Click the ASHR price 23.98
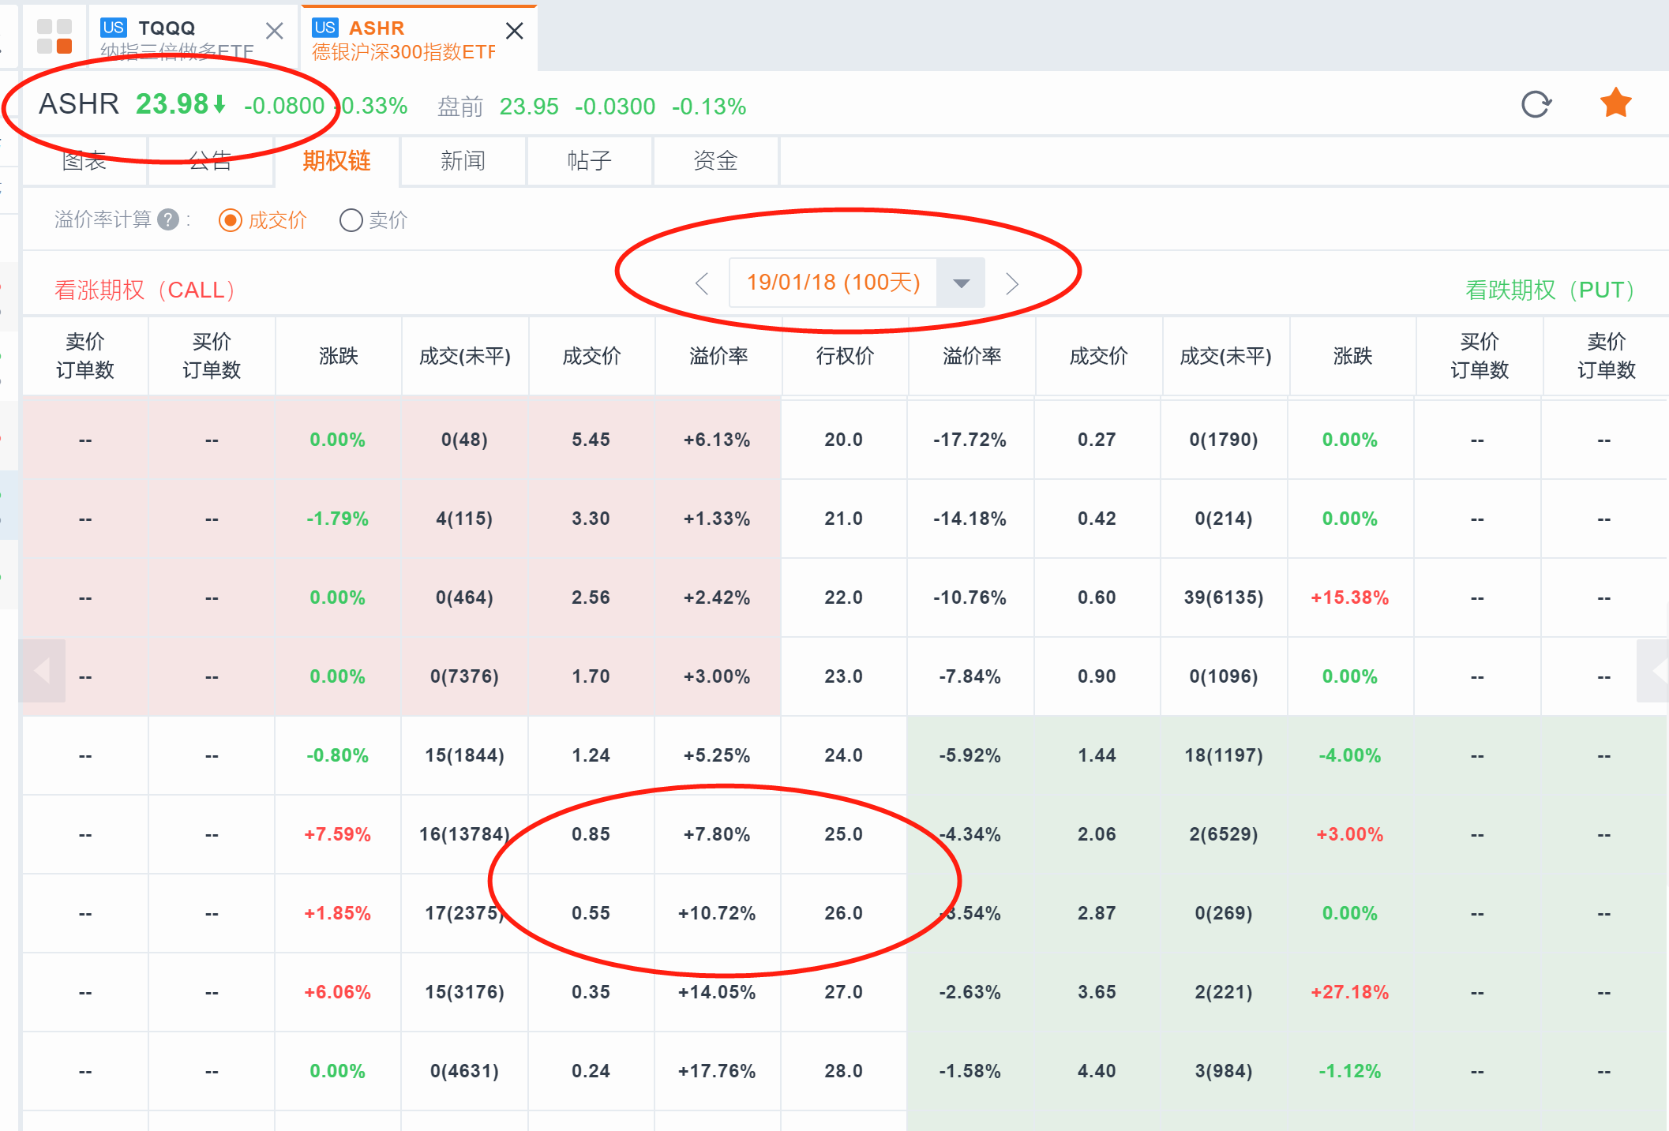This screenshot has height=1131, width=1669. [x=172, y=103]
